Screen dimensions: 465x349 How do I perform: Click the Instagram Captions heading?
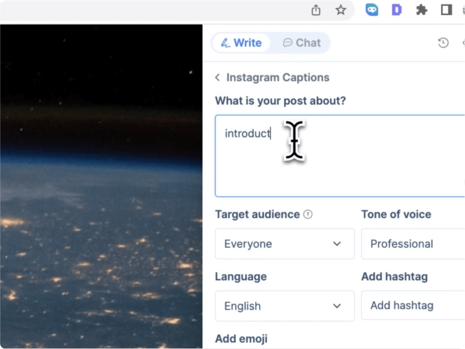pos(278,77)
